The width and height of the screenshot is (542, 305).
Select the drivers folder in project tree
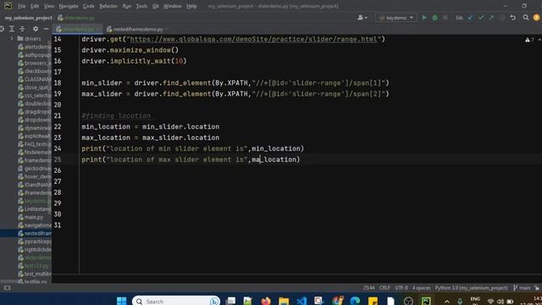(29, 39)
